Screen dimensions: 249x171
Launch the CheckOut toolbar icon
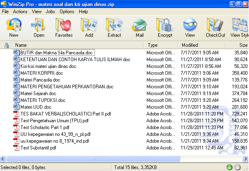(215, 25)
